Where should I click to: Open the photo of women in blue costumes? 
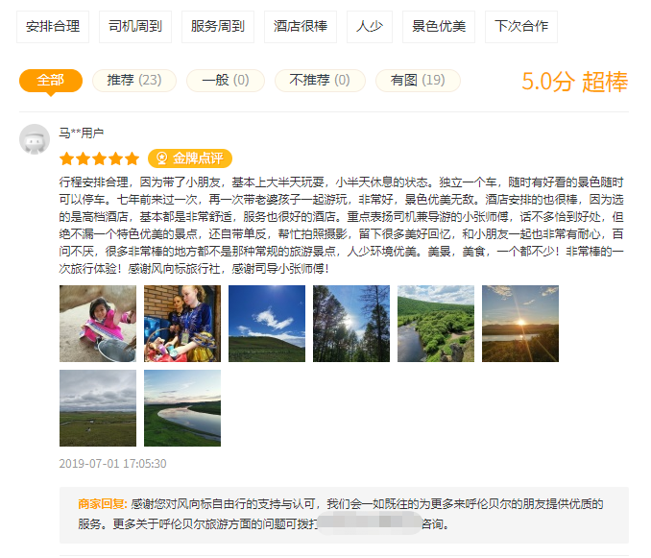pyautogui.click(x=182, y=324)
